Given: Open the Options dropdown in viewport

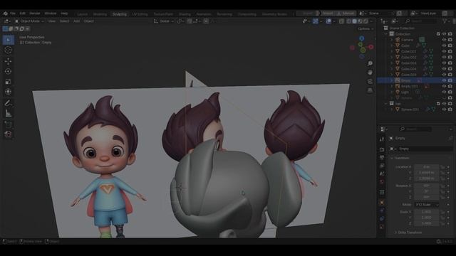Looking at the screenshot, I should (x=366, y=28).
